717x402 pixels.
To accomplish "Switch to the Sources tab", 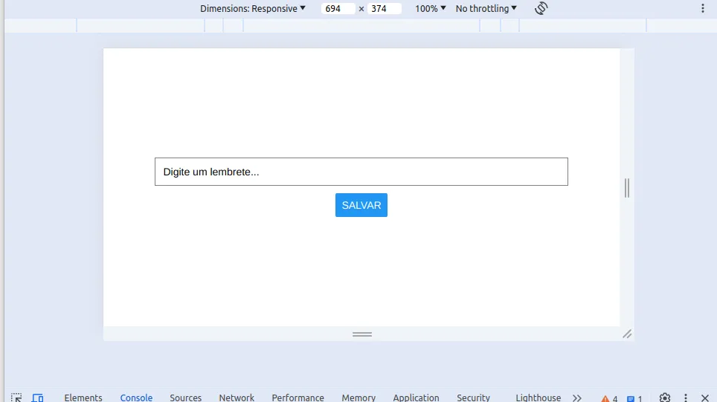I will 186,398.
